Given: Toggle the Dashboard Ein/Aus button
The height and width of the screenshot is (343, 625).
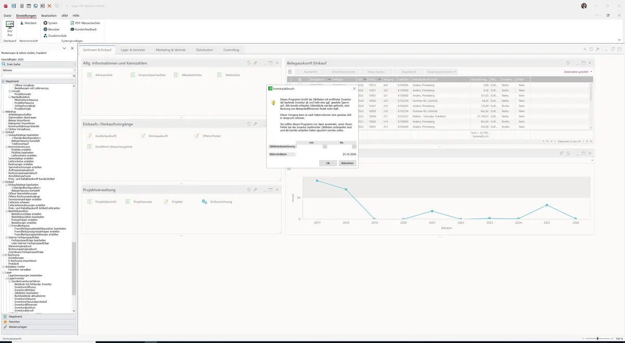Looking at the screenshot, I should (x=9, y=29).
